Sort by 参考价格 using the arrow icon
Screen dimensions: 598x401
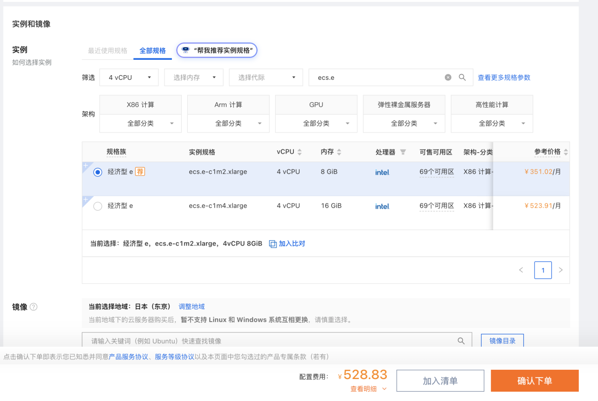click(x=566, y=152)
